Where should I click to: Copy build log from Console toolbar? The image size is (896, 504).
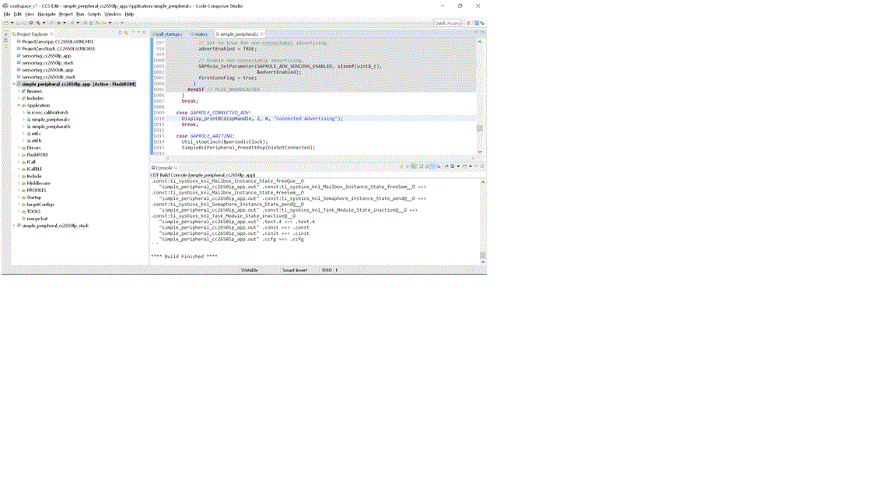[421, 166]
